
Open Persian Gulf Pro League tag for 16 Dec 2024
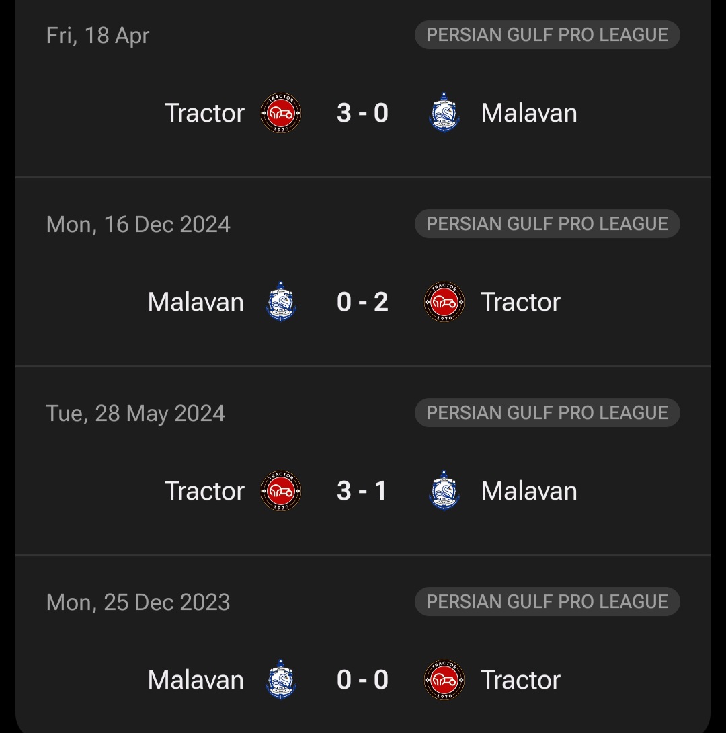point(547,224)
